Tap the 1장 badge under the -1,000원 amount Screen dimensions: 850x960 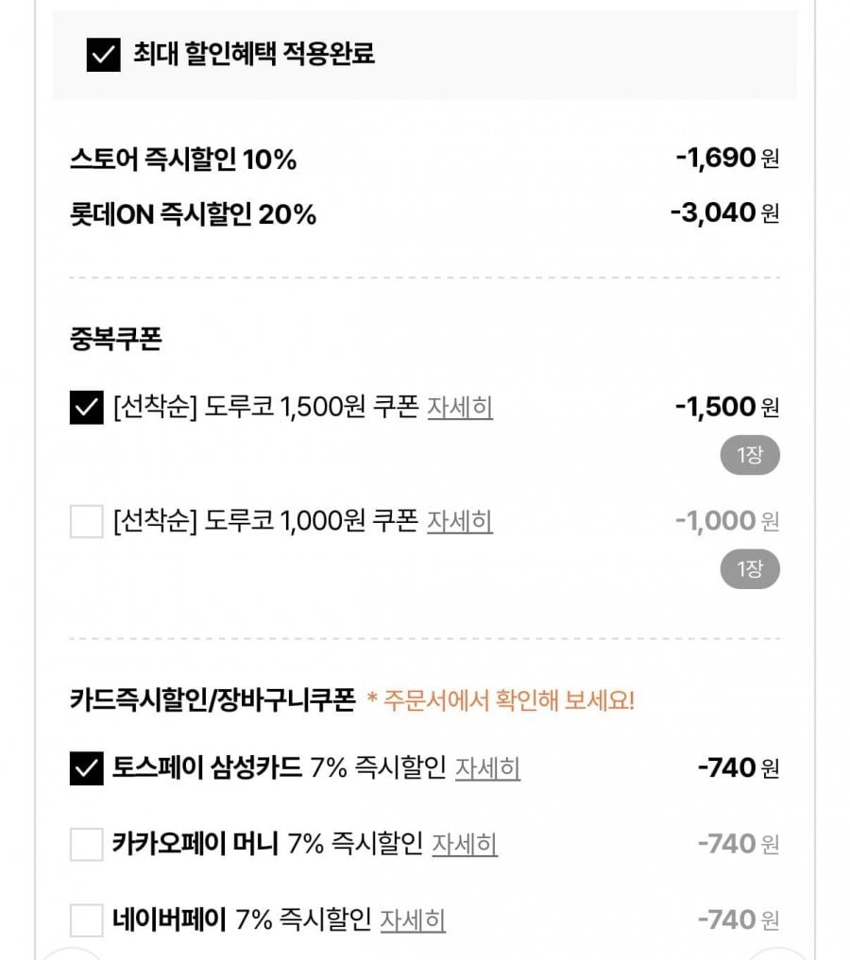(749, 569)
